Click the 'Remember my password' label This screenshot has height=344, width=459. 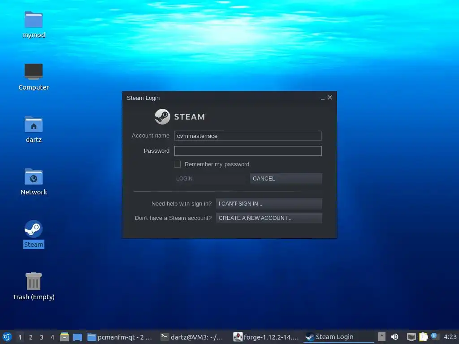click(217, 164)
